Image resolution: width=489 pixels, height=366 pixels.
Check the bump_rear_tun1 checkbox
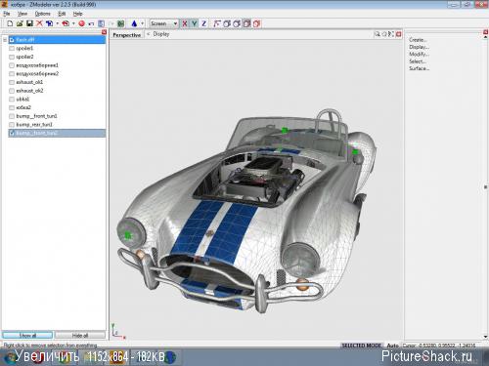[12, 125]
